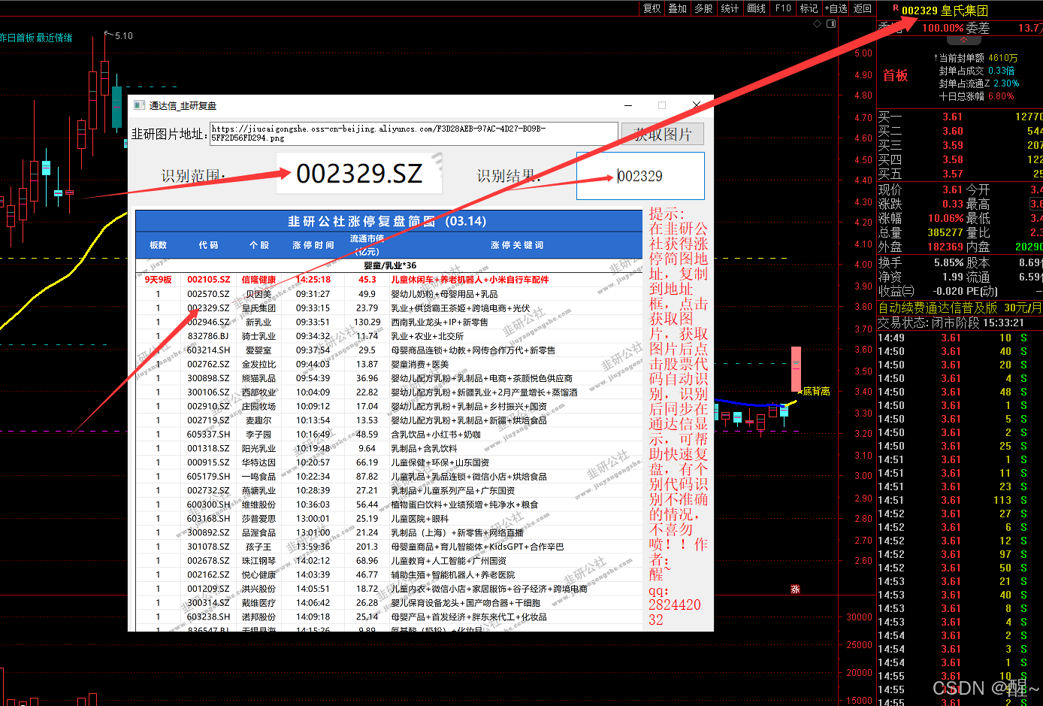
Task: Click the 自动续费通达信普及版 promo link
Action: [x=960, y=308]
